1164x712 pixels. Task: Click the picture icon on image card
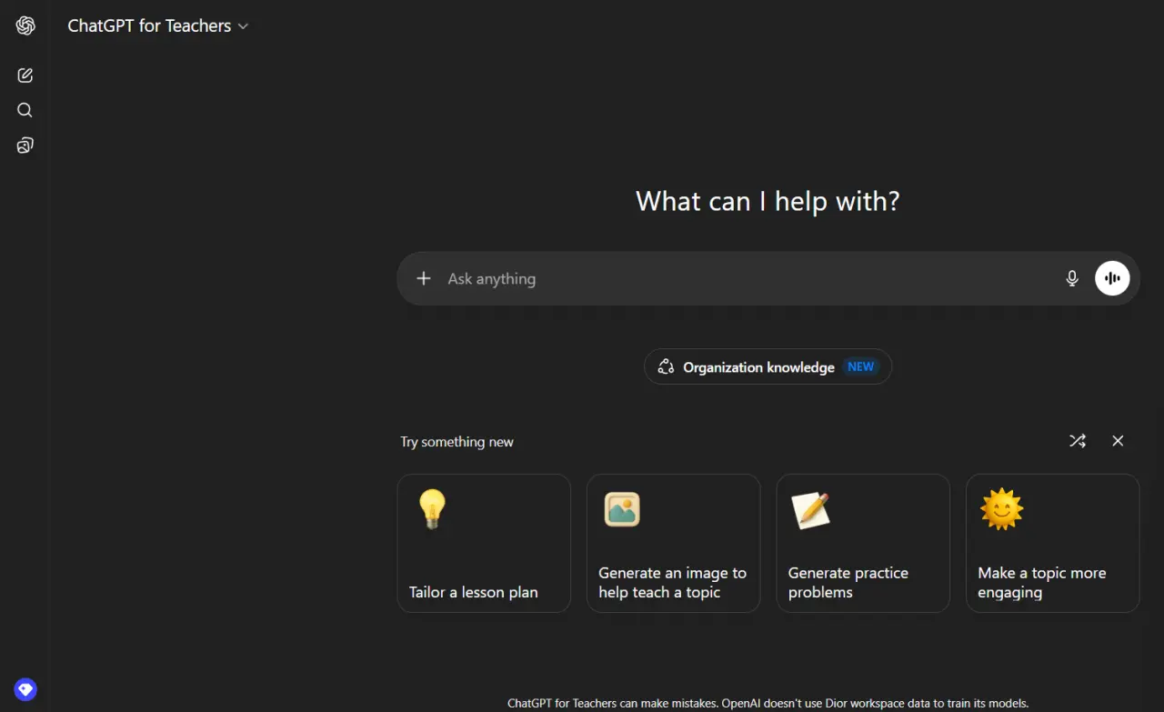coord(622,509)
